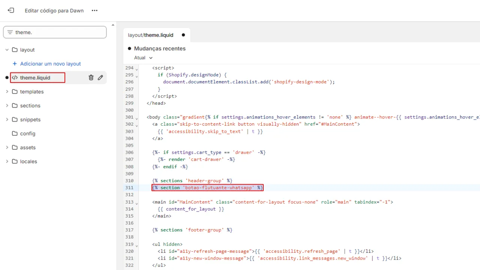Screen dimensions: 480x270
Task: Expand the assets folder chevron
Action: [7, 147]
